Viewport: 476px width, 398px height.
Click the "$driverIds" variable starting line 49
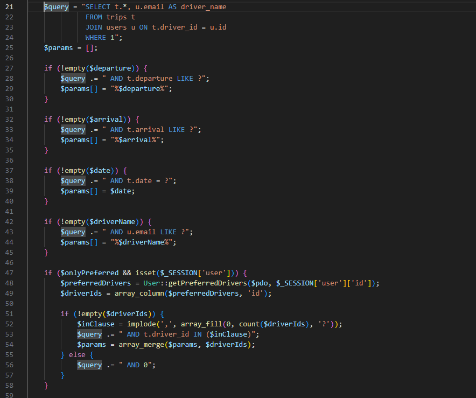click(x=81, y=294)
